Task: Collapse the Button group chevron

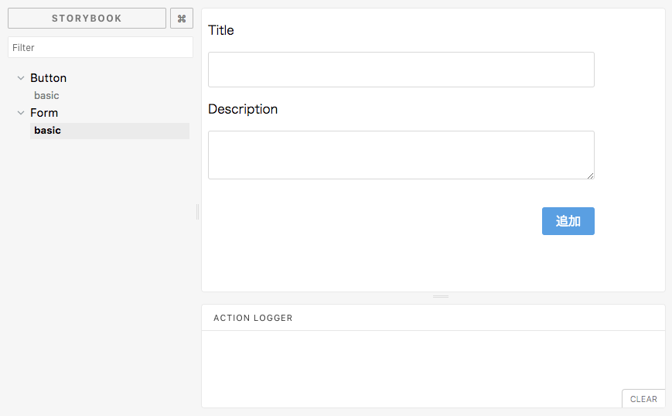Action: tap(21, 78)
